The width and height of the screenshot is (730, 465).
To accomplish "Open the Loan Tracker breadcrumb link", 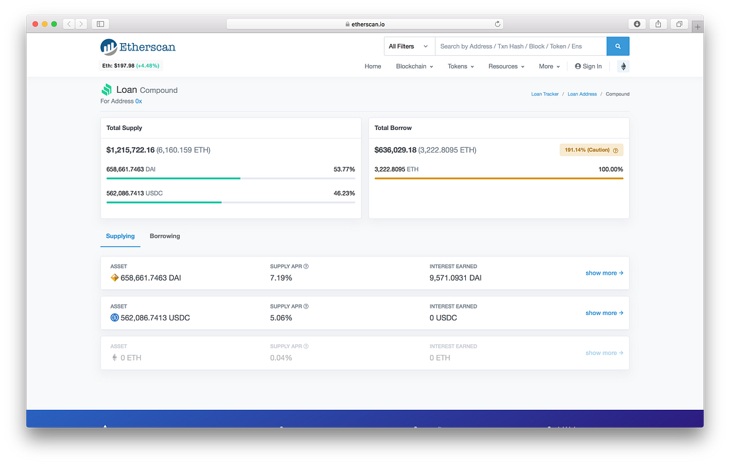I will (x=545, y=94).
